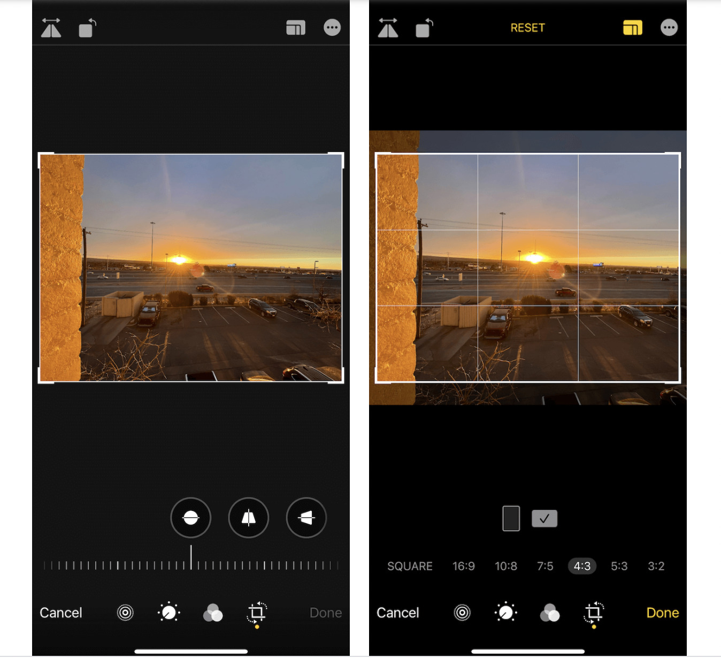Tap the rotate icon in left screen
Viewport: 721px width, 658px height.
pos(87,28)
